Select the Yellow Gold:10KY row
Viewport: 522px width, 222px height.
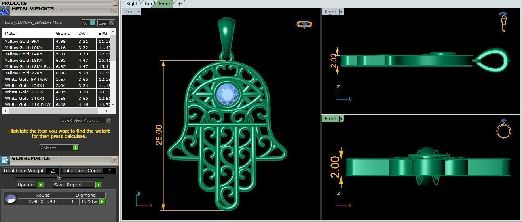click(x=56, y=47)
